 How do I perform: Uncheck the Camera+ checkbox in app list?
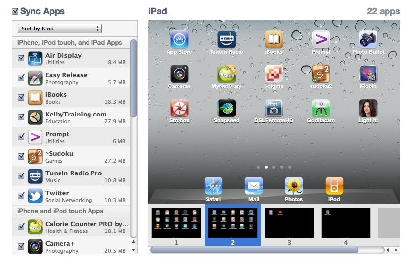tap(21, 246)
